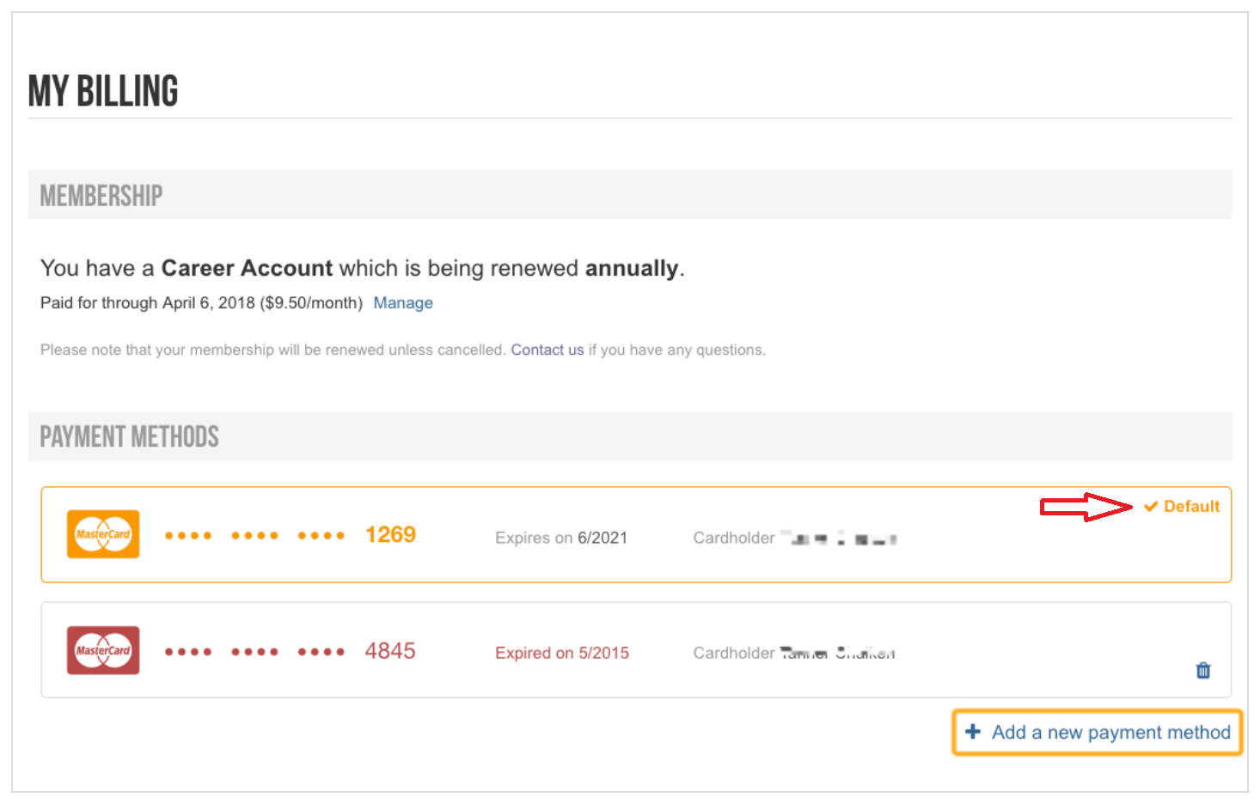Select the card ending in 4845

(x=636, y=649)
